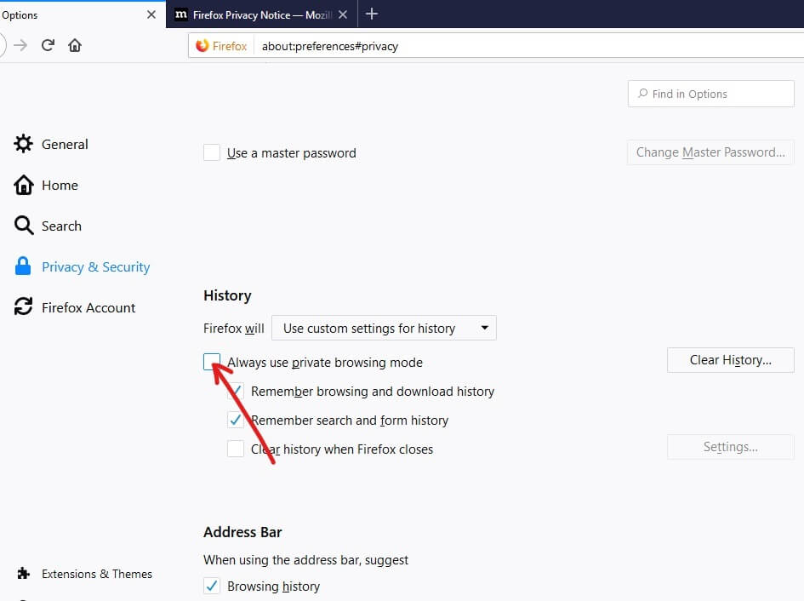
Task: Reload the page with the refresh icon
Action: pos(48,45)
